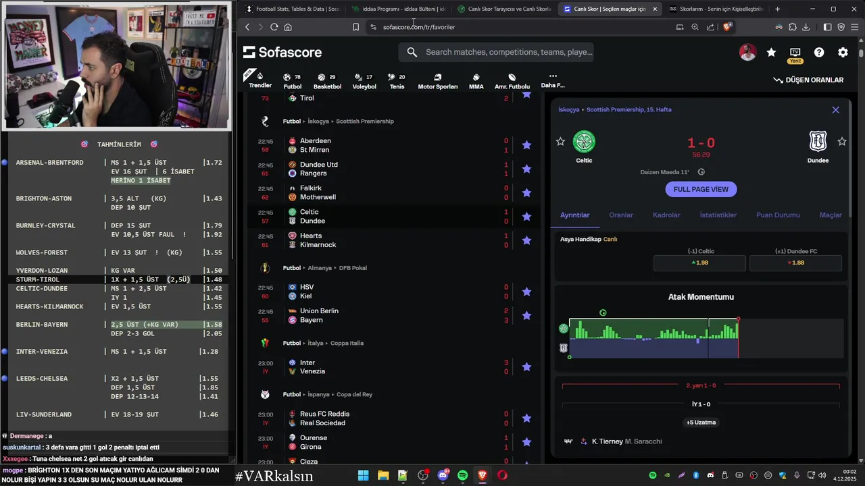
Task: Open the browser extensions puzzle icon
Action: click(793, 27)
